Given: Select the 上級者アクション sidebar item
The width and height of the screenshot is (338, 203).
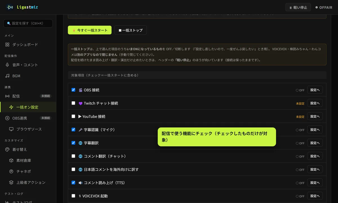Looking at the screenshot, I should point(28,182).
